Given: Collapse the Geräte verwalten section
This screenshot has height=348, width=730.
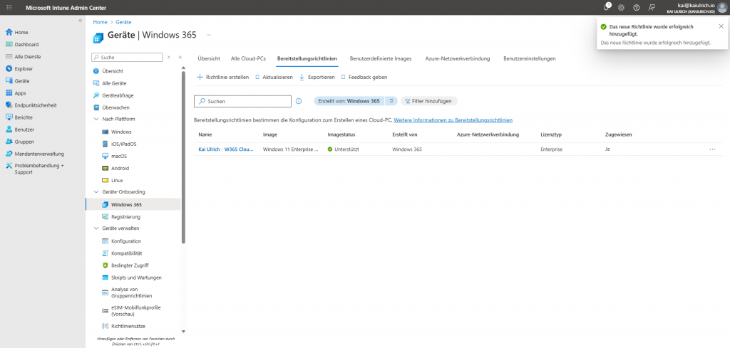Looking at the screenshot, I should (96, 228).
